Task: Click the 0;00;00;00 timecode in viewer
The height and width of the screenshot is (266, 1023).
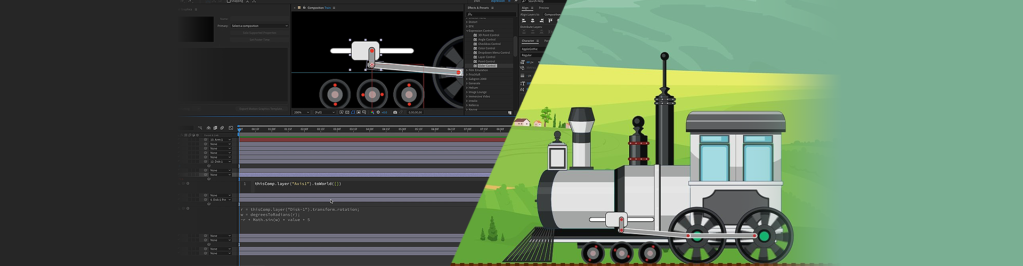Action: [415, 112]
